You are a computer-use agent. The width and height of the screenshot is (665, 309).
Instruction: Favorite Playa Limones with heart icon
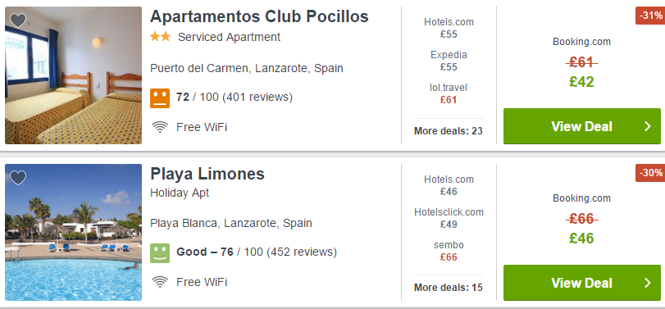click(x=18, y=178)
